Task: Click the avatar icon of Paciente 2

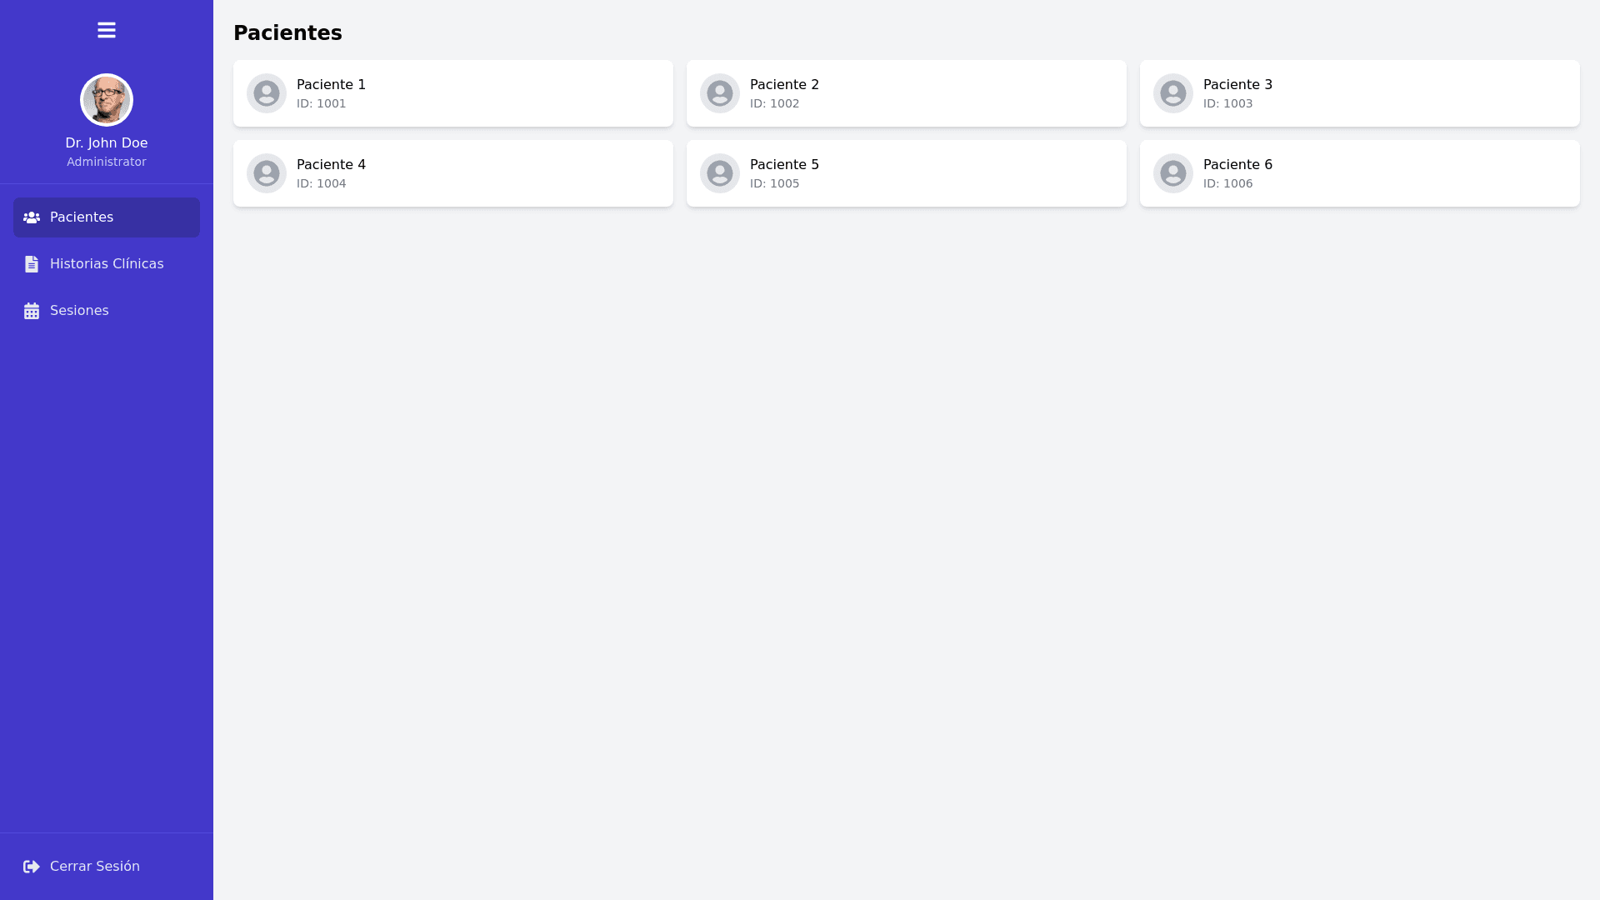Action: [720, 93]
